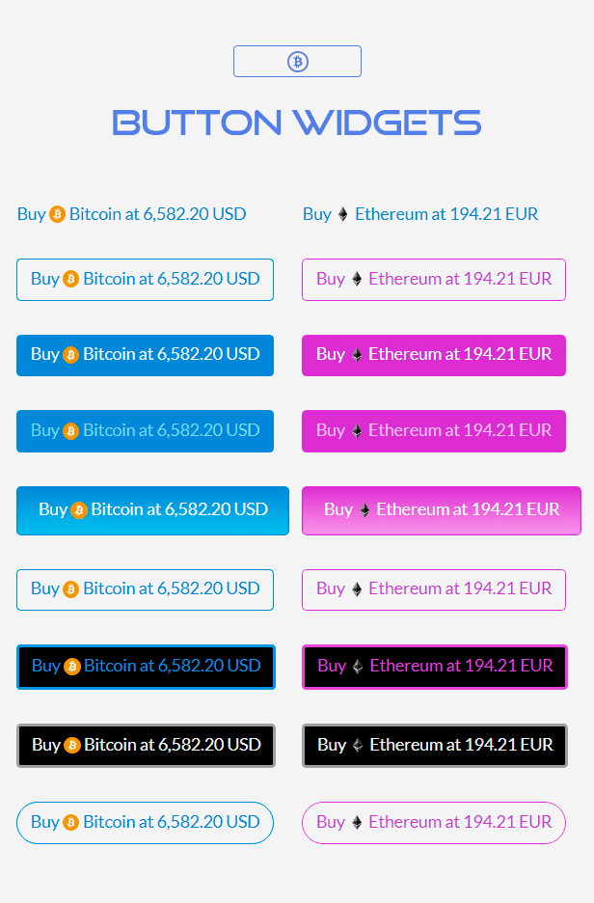Viewport: 594px width, 903px height.
Task: Select the gray-bordered black Buy Bitcoin button
Action: 146,746
